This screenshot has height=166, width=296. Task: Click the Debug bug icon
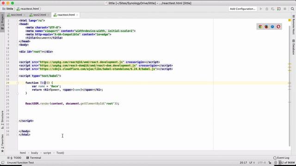[267, 9]
